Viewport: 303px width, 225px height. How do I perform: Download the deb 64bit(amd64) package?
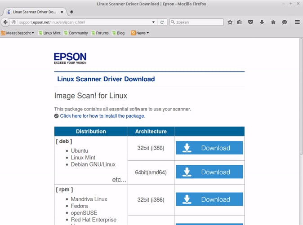[x=209, y=172]
